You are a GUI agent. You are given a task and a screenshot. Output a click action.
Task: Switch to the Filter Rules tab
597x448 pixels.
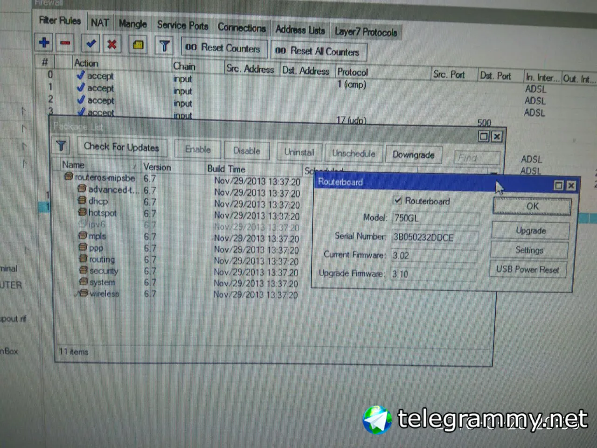click(60, 21)
